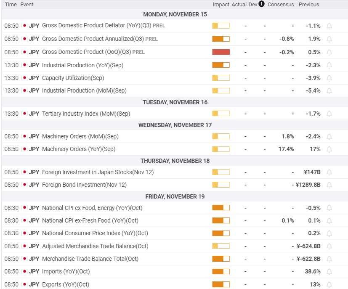Toggle alert bell for Exports (YoY)(Oct)

point(329,285)
